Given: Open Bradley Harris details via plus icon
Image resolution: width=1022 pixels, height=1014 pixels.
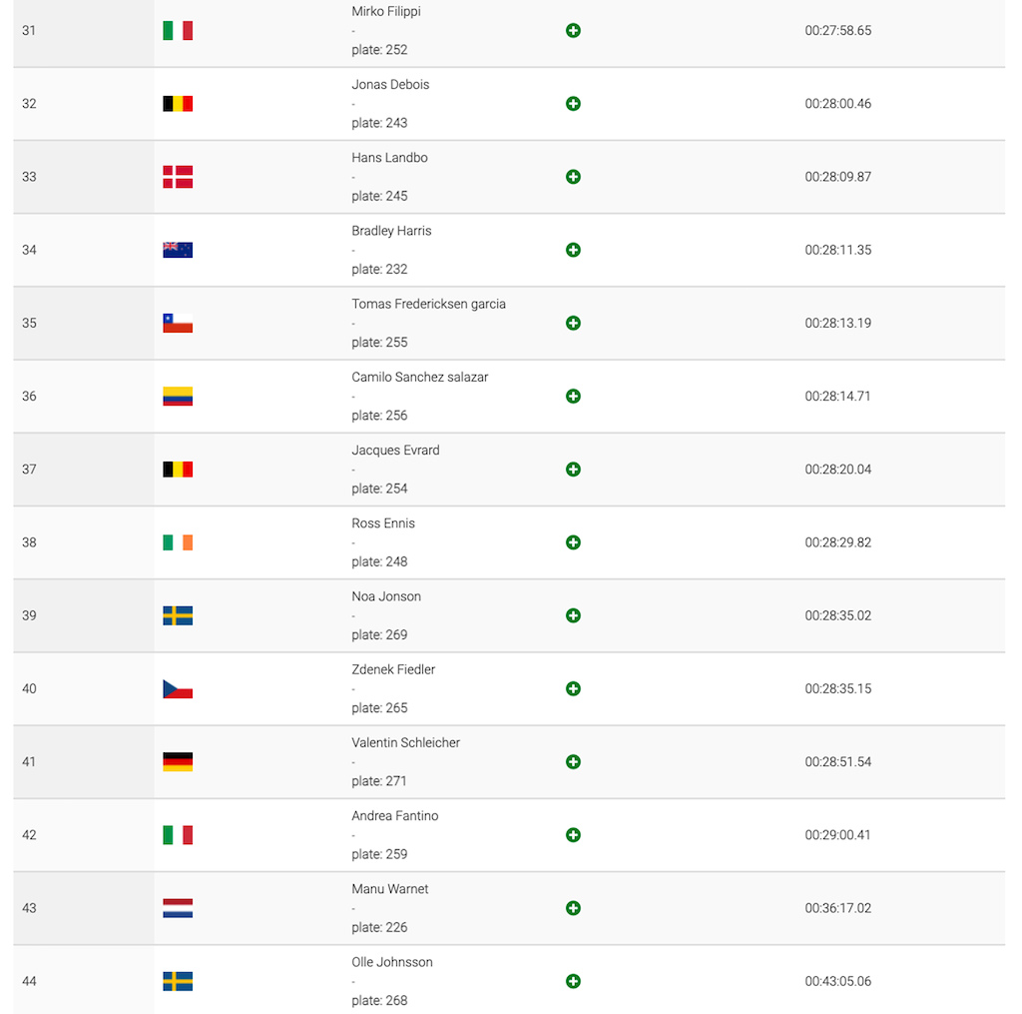Looking at the screenshot, I should 573,250.
